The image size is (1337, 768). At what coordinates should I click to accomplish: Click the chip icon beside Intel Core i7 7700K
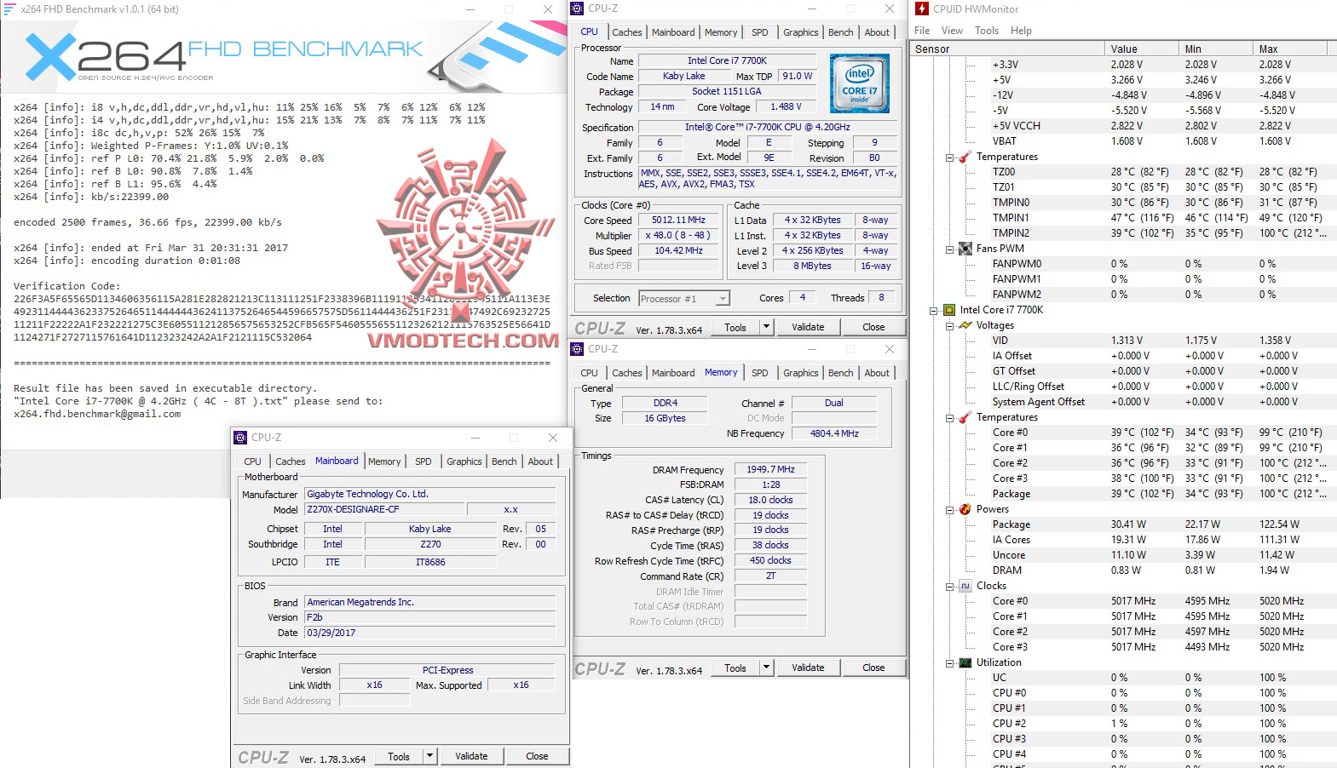click(949, 310)
